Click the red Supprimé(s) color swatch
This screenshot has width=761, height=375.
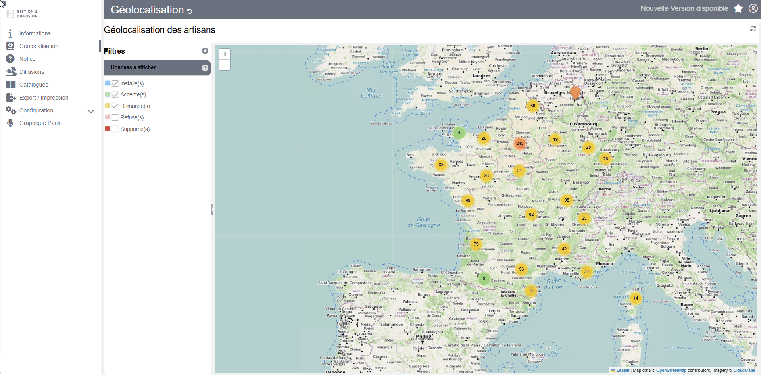(108, 129)
